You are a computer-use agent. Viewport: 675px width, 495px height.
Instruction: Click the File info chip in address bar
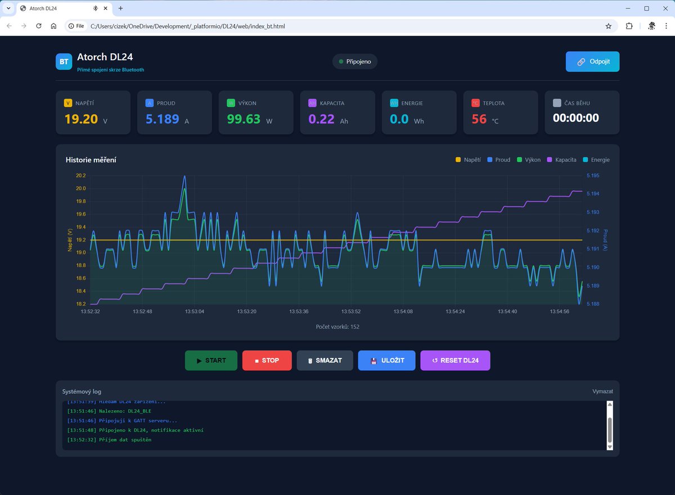point(76,26)
